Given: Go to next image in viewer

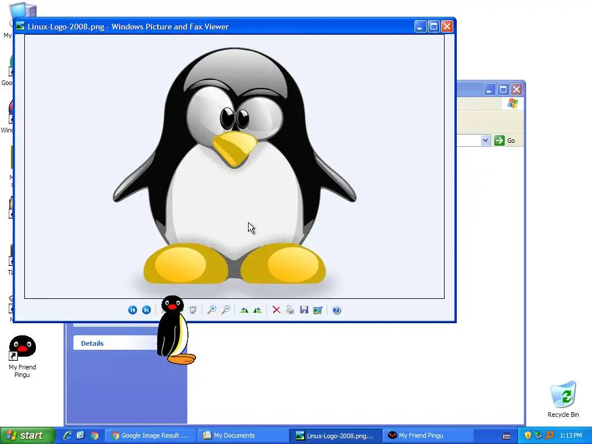Looking at the screenshot, I should [146, 310].
